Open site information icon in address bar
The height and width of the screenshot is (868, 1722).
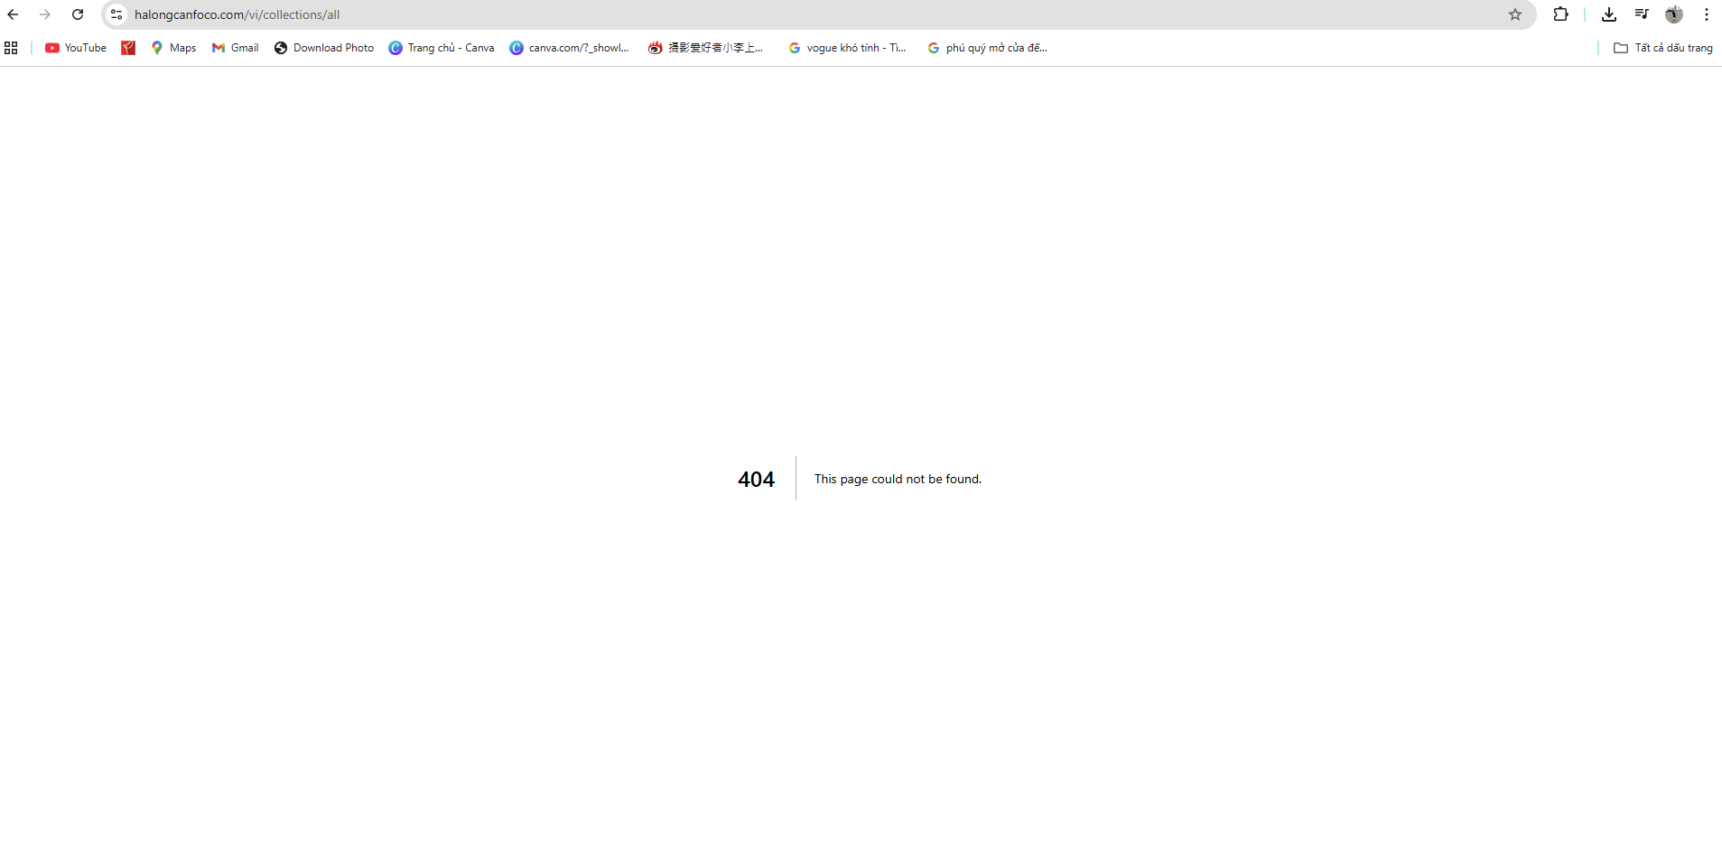116,14
